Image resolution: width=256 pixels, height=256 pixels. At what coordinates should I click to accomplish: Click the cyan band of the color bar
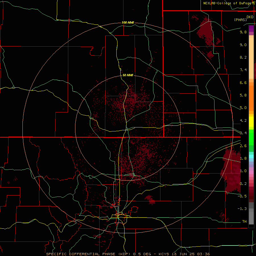point(251,156)
